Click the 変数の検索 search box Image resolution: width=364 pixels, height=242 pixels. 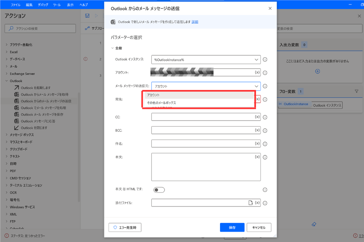[320, 29]
